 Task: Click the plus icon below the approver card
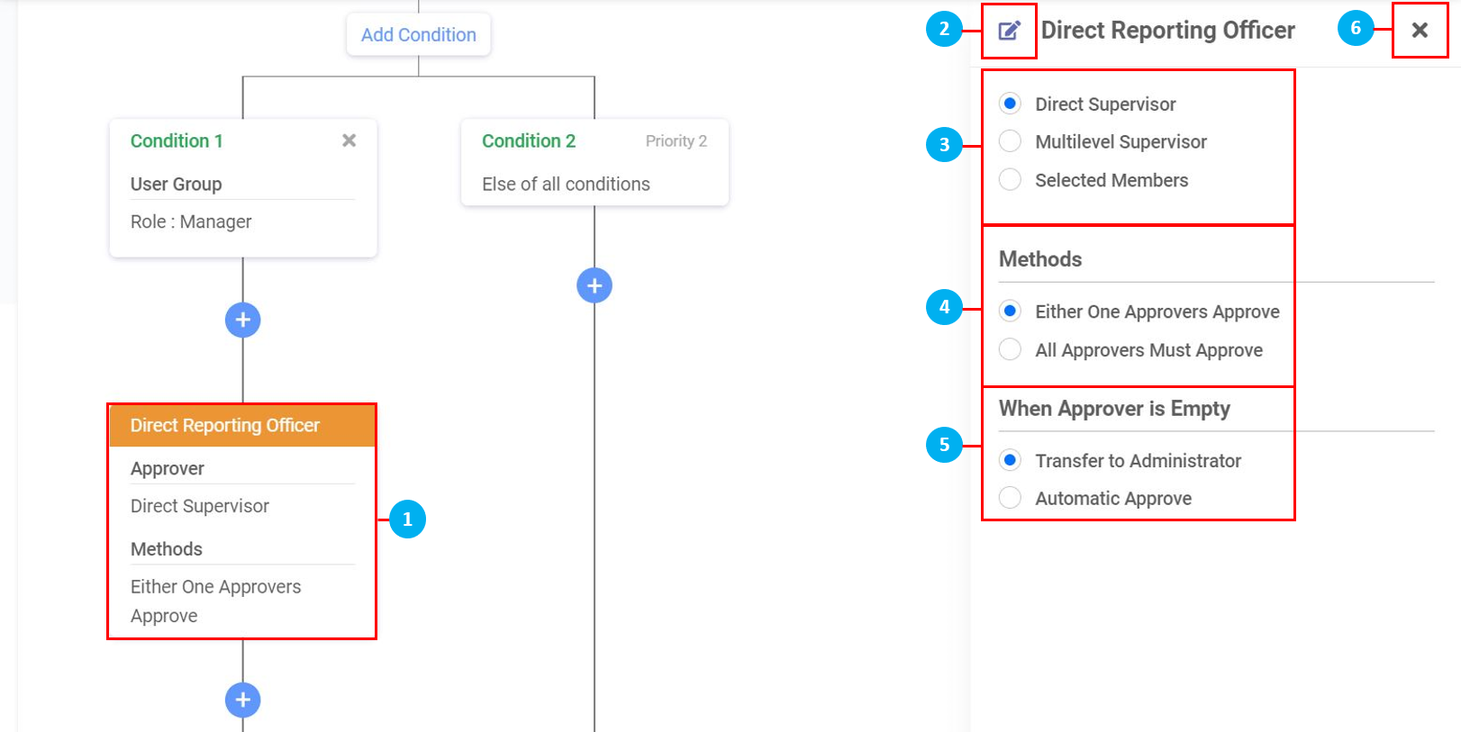(243, 700)
